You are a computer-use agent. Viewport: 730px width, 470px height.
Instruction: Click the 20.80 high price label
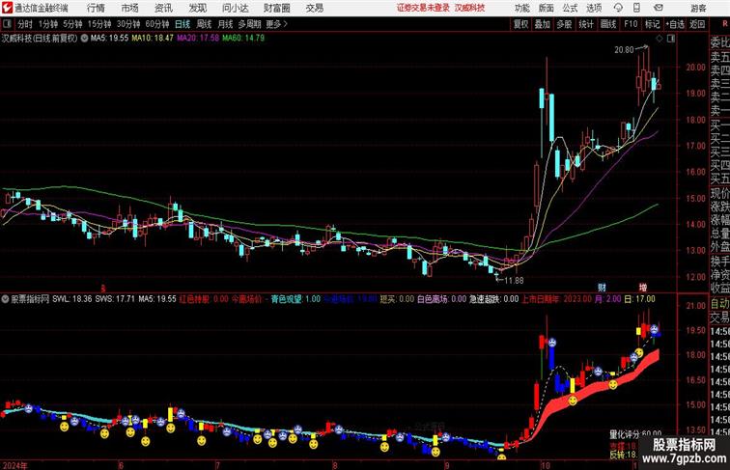(624, 50)
